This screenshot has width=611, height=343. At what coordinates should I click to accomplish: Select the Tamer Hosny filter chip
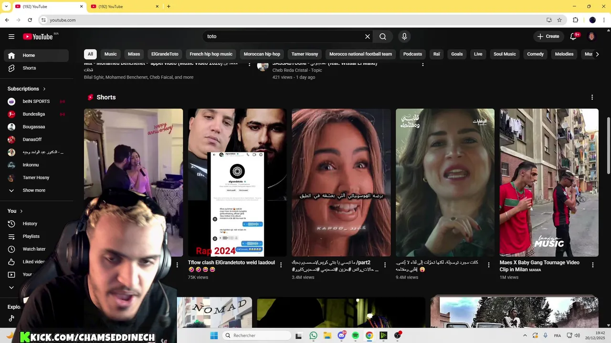[305, 54]
